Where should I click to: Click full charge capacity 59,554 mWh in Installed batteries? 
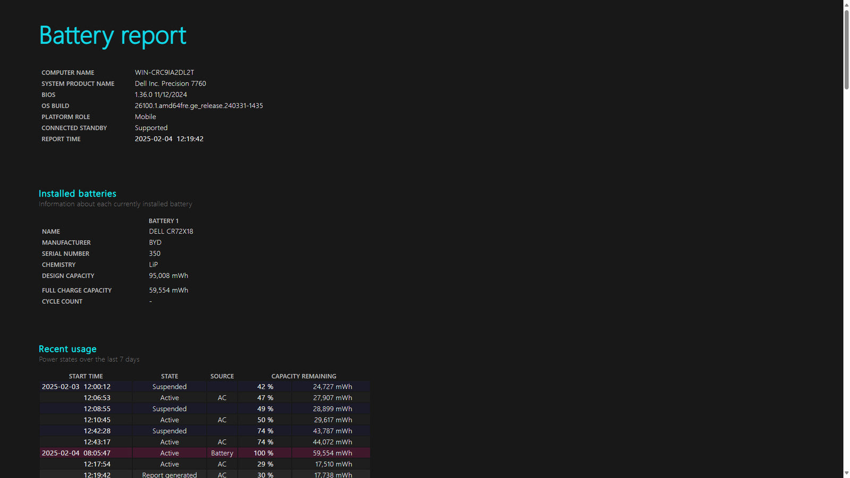coord(168,290)
